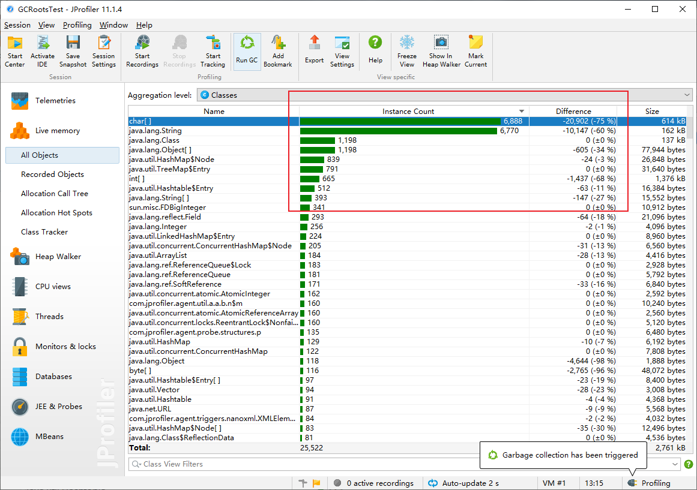Select java.lang.reflect.Field row
The height and width of the screenshot is (490, 697).
coord(407,217)
